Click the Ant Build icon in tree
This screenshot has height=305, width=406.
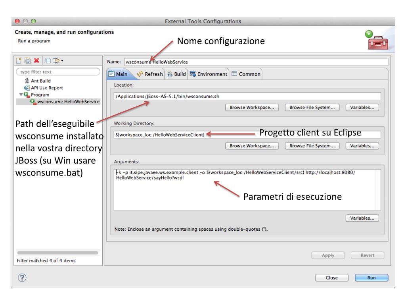27,81
